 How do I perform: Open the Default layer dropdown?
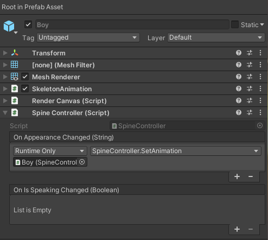216,37
